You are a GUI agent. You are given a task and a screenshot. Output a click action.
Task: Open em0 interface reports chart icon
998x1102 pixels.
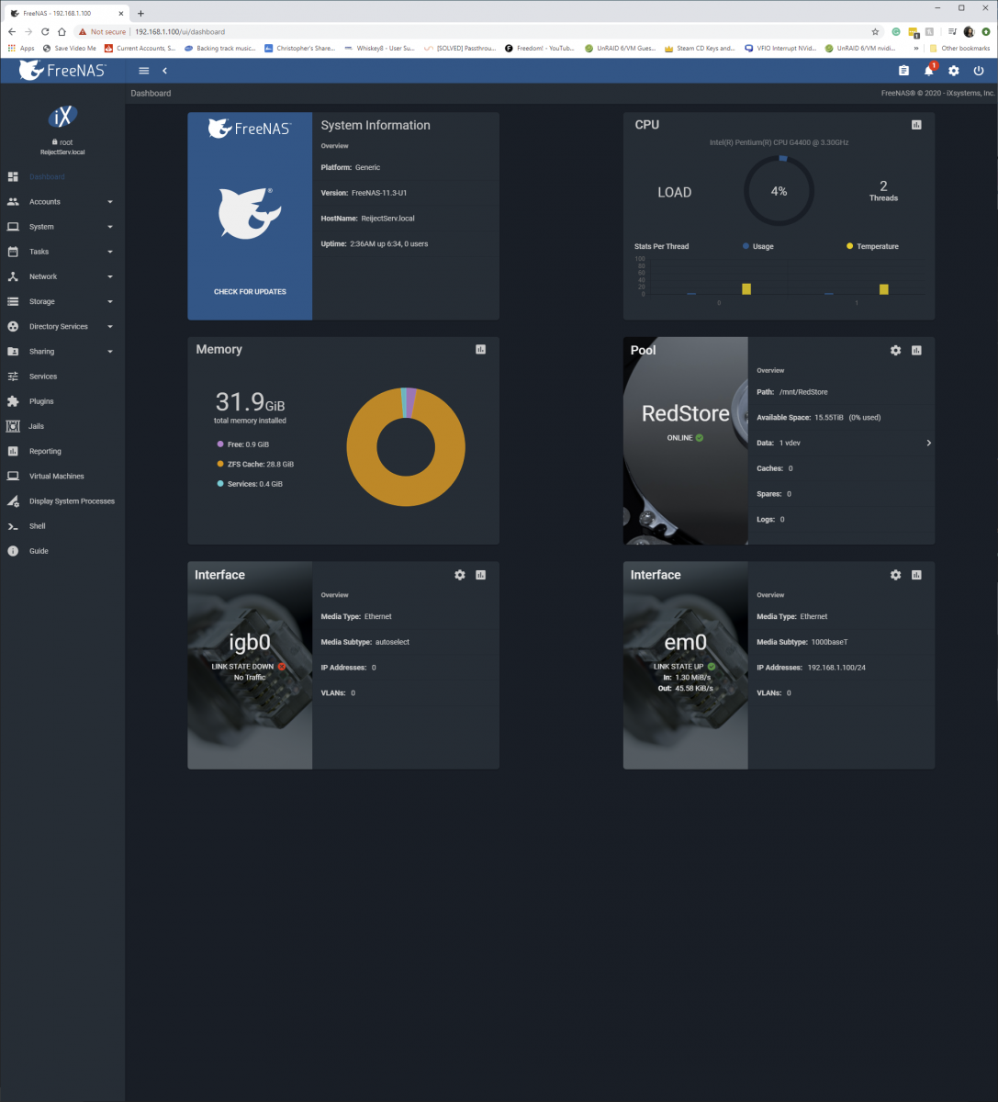pos(916,575)
